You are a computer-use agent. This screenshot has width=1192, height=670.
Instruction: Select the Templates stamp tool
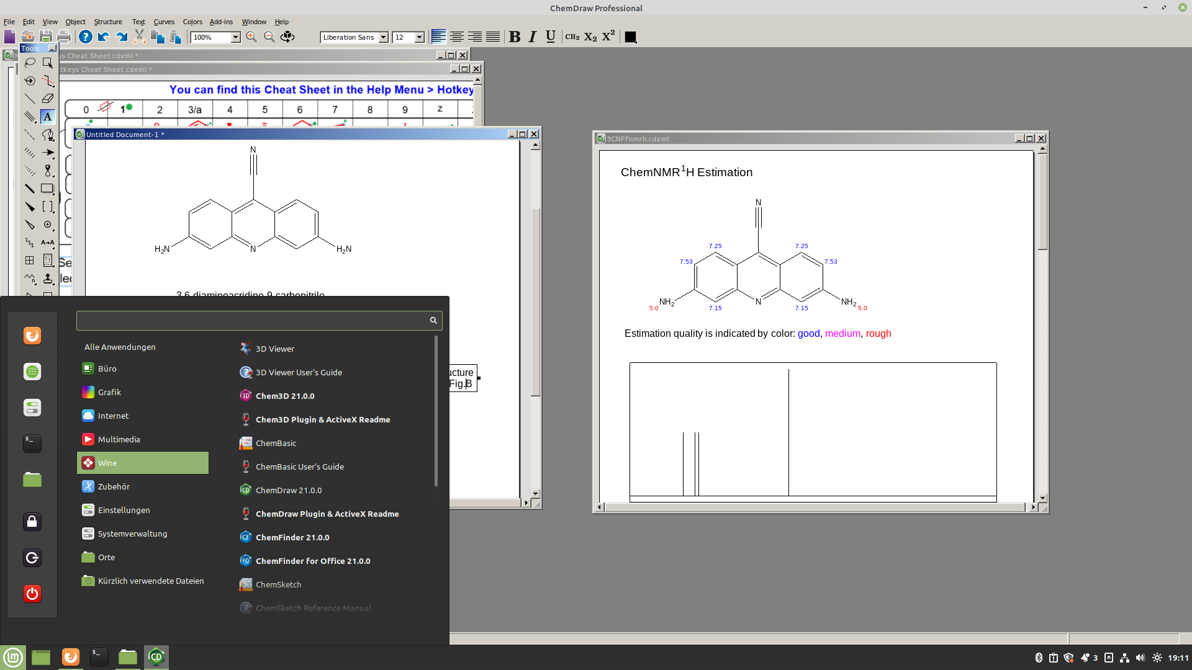(48, 279)
